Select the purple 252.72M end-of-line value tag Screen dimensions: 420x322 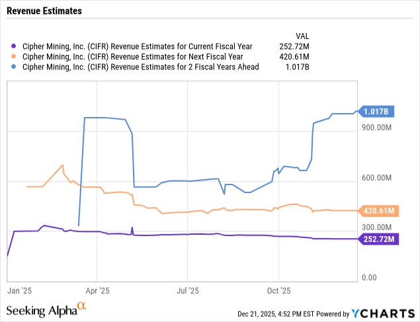point(378,239)
